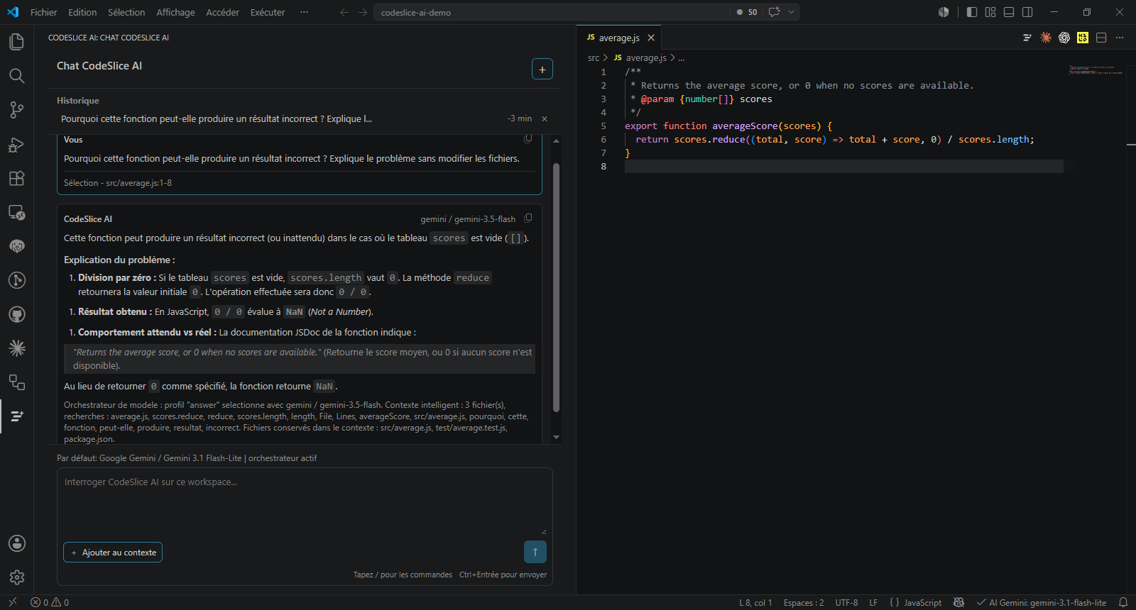The image size is (1136, 610).
Task: Open the Search view in activity bar
Action: pyautogui.click(x=17, y=76)
